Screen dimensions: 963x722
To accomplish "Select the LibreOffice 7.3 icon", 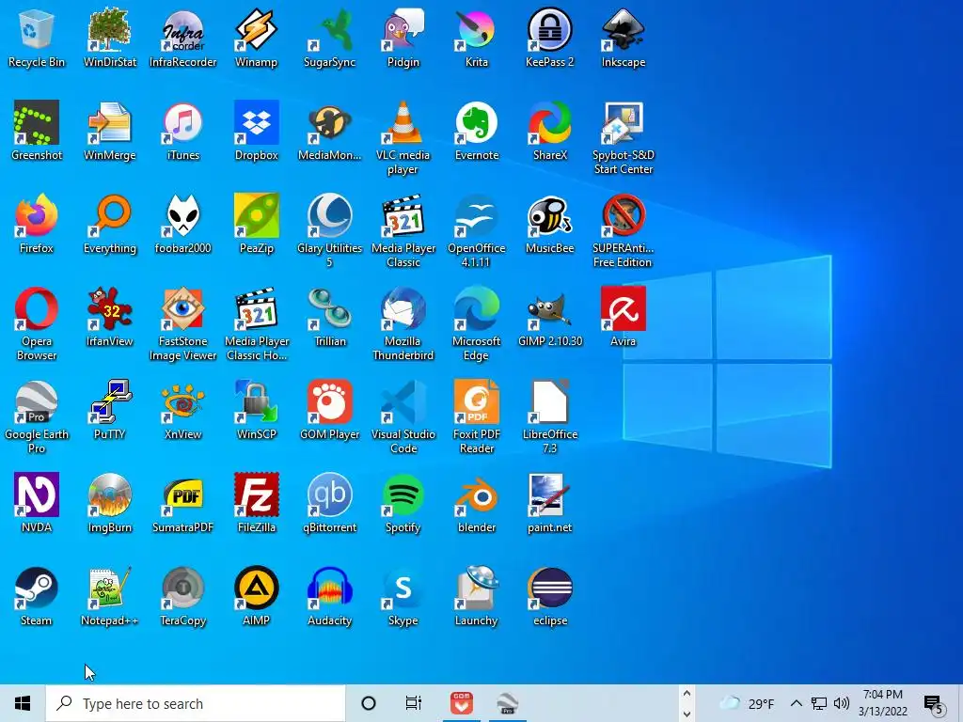I will click(x=549, y=417).
